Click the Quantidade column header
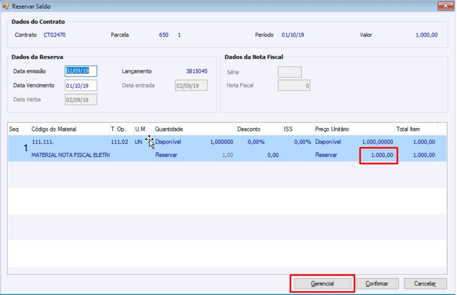This screenshot has width=457, height=295. click(x=169, y=129)
